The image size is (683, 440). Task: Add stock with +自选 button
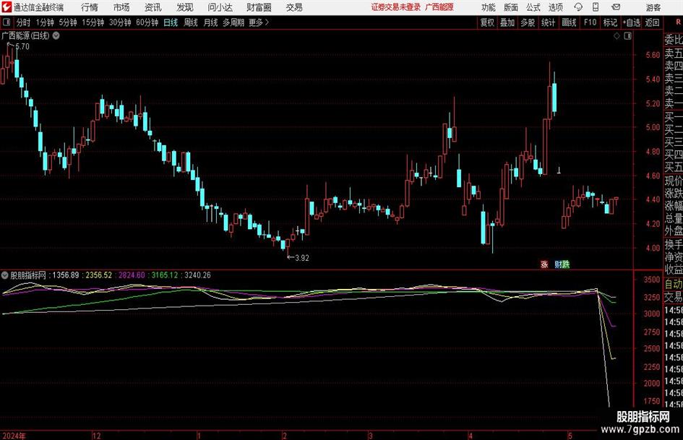click(632, 22)
